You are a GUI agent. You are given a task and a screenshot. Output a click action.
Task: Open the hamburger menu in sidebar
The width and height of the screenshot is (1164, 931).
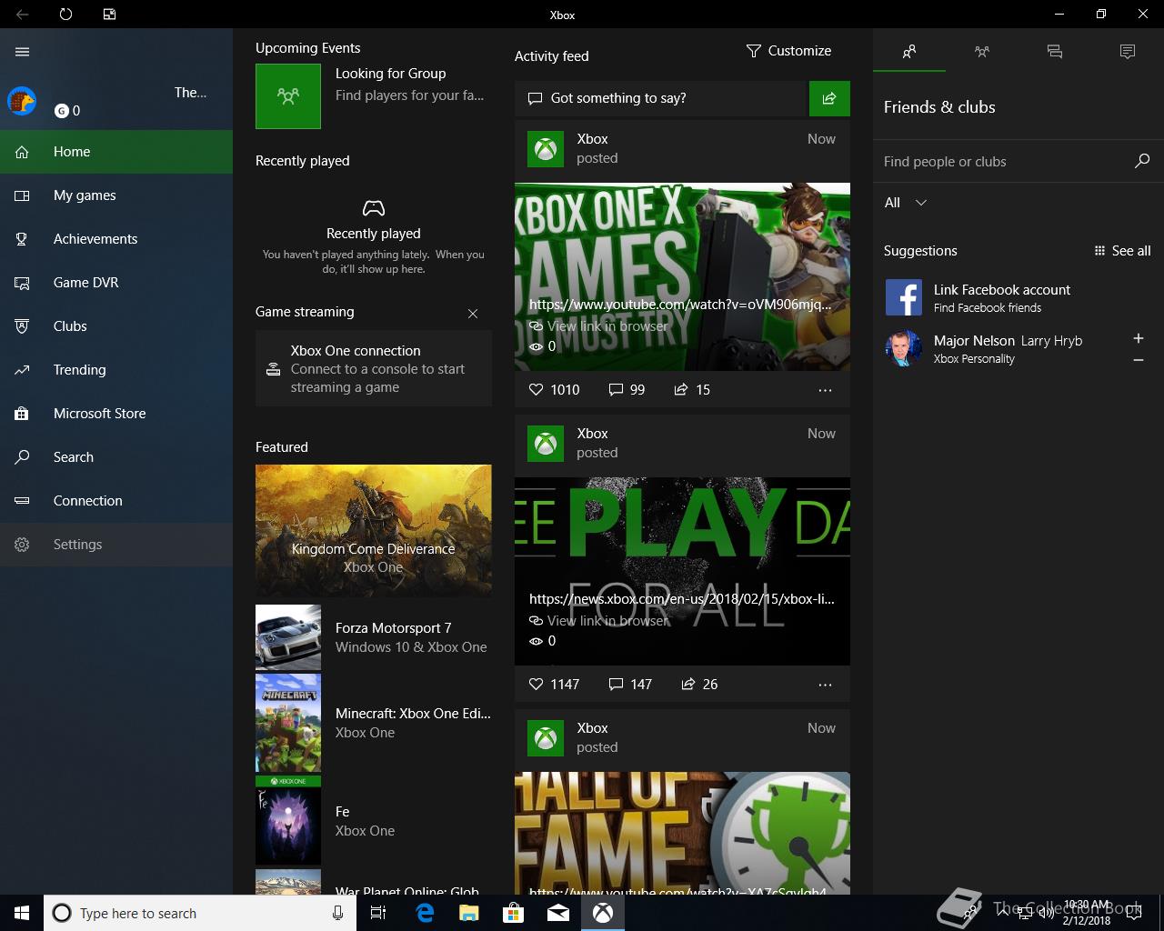click(x=23, y=52)
